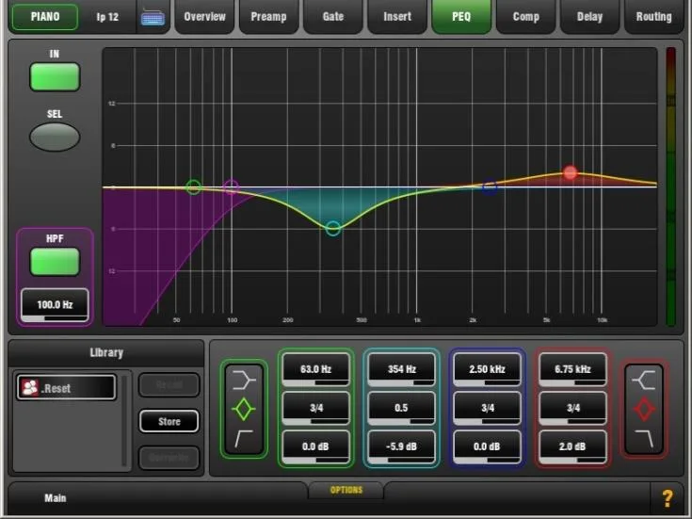The image size is (692, 519).
Task: Select the green band 3/4 width field
Action: [315, 408]
